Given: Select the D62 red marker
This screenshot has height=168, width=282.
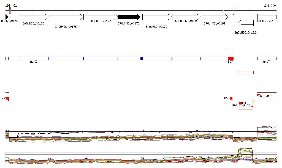Looking at the screenshot, I should [x=7, y=98].
